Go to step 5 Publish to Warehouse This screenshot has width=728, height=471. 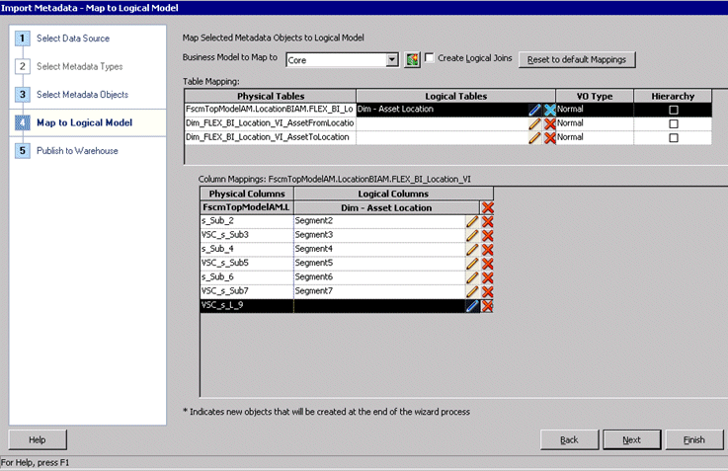77,151
